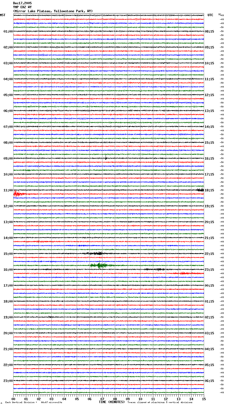Click the black signal near minute 11 on 16:00 trace
This screenshot has height=406, width=225.
[x=156, y=269]
